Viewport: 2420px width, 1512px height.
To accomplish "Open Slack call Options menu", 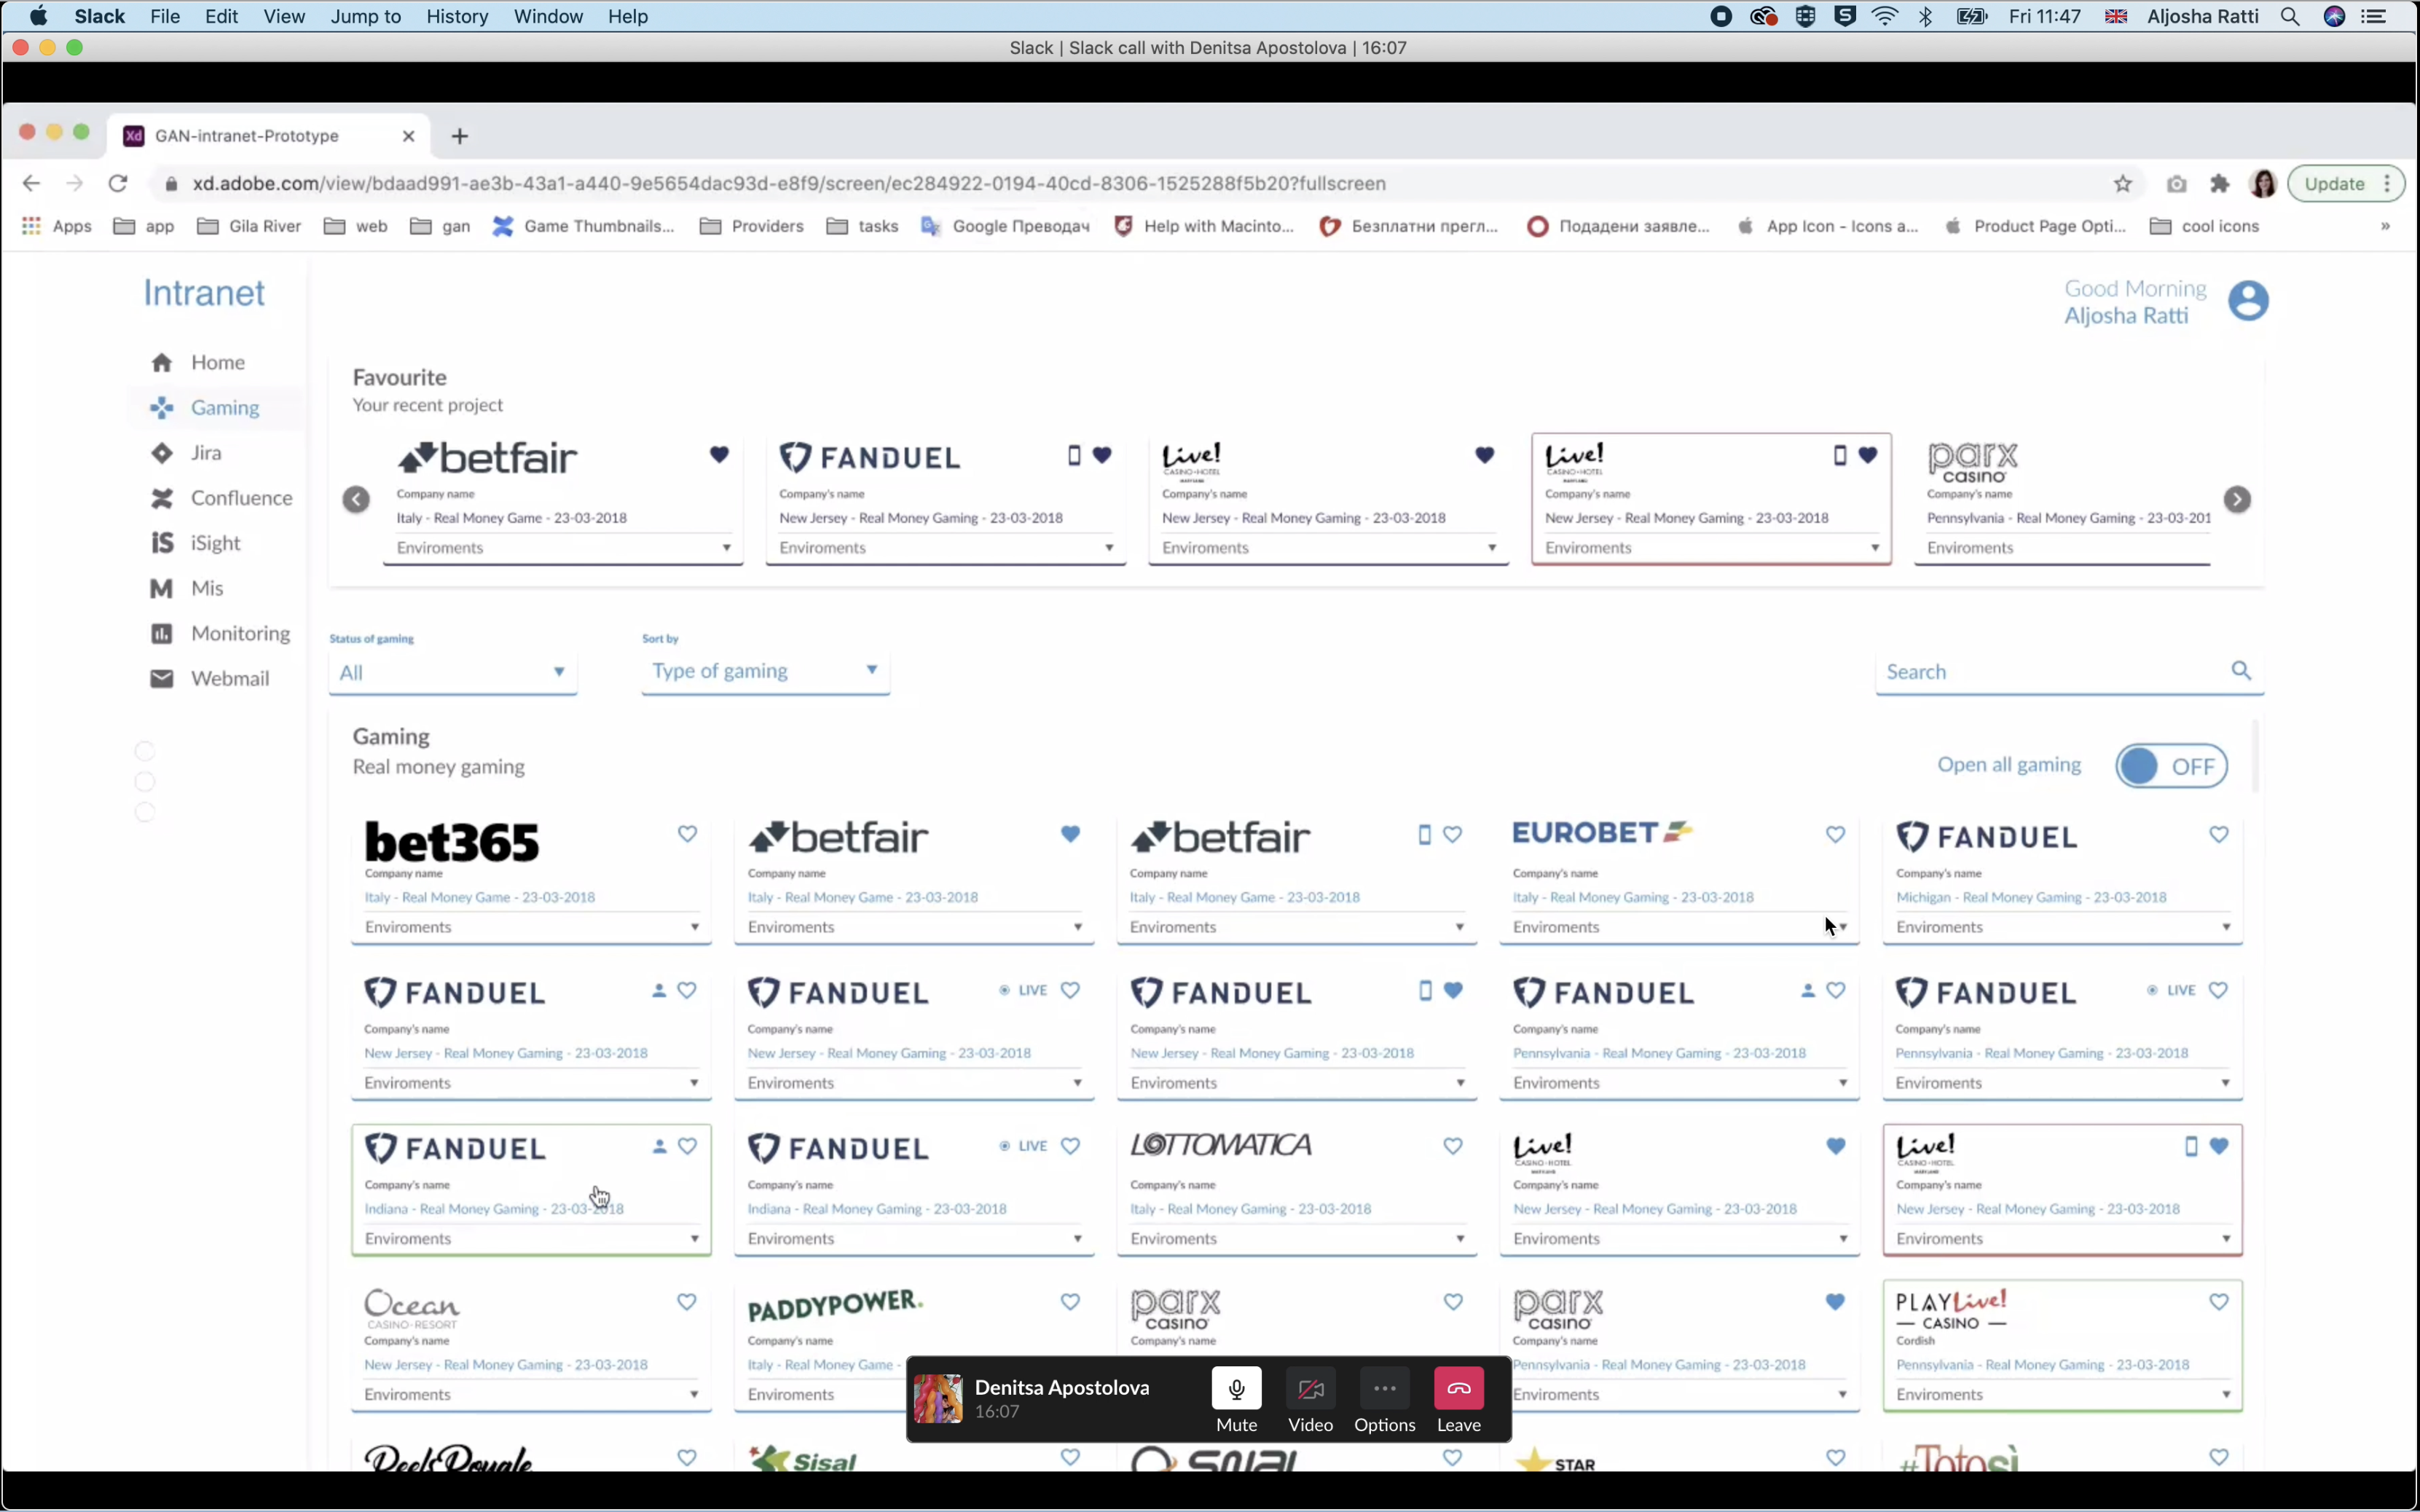I will pos(1384,1389).
